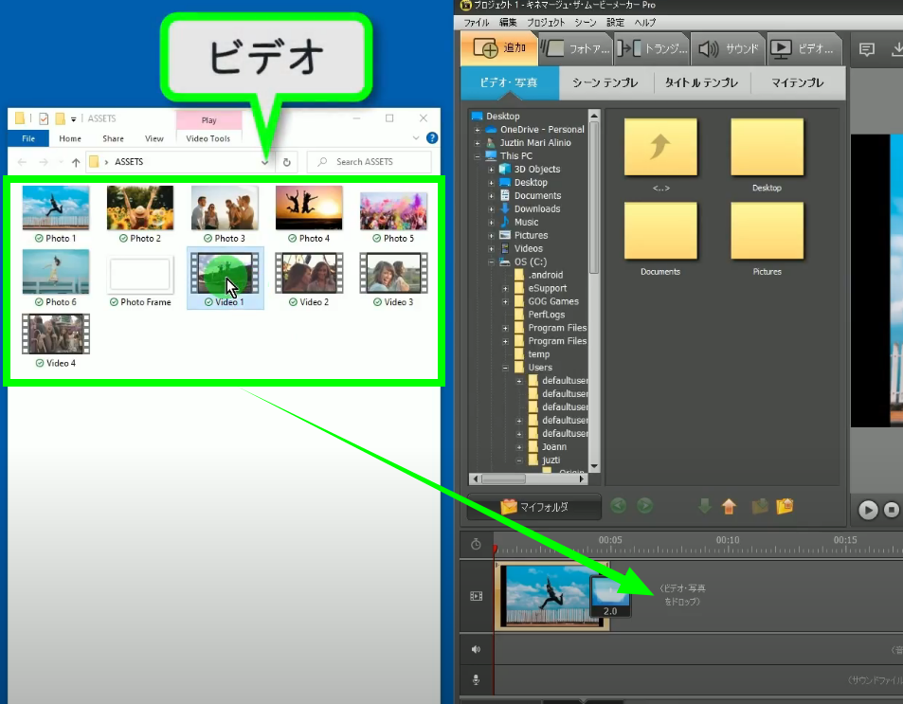Click the refresh icon in Explorer address bar
The height and width of the screenshot is (704, 903).
(x=287, y=162)
